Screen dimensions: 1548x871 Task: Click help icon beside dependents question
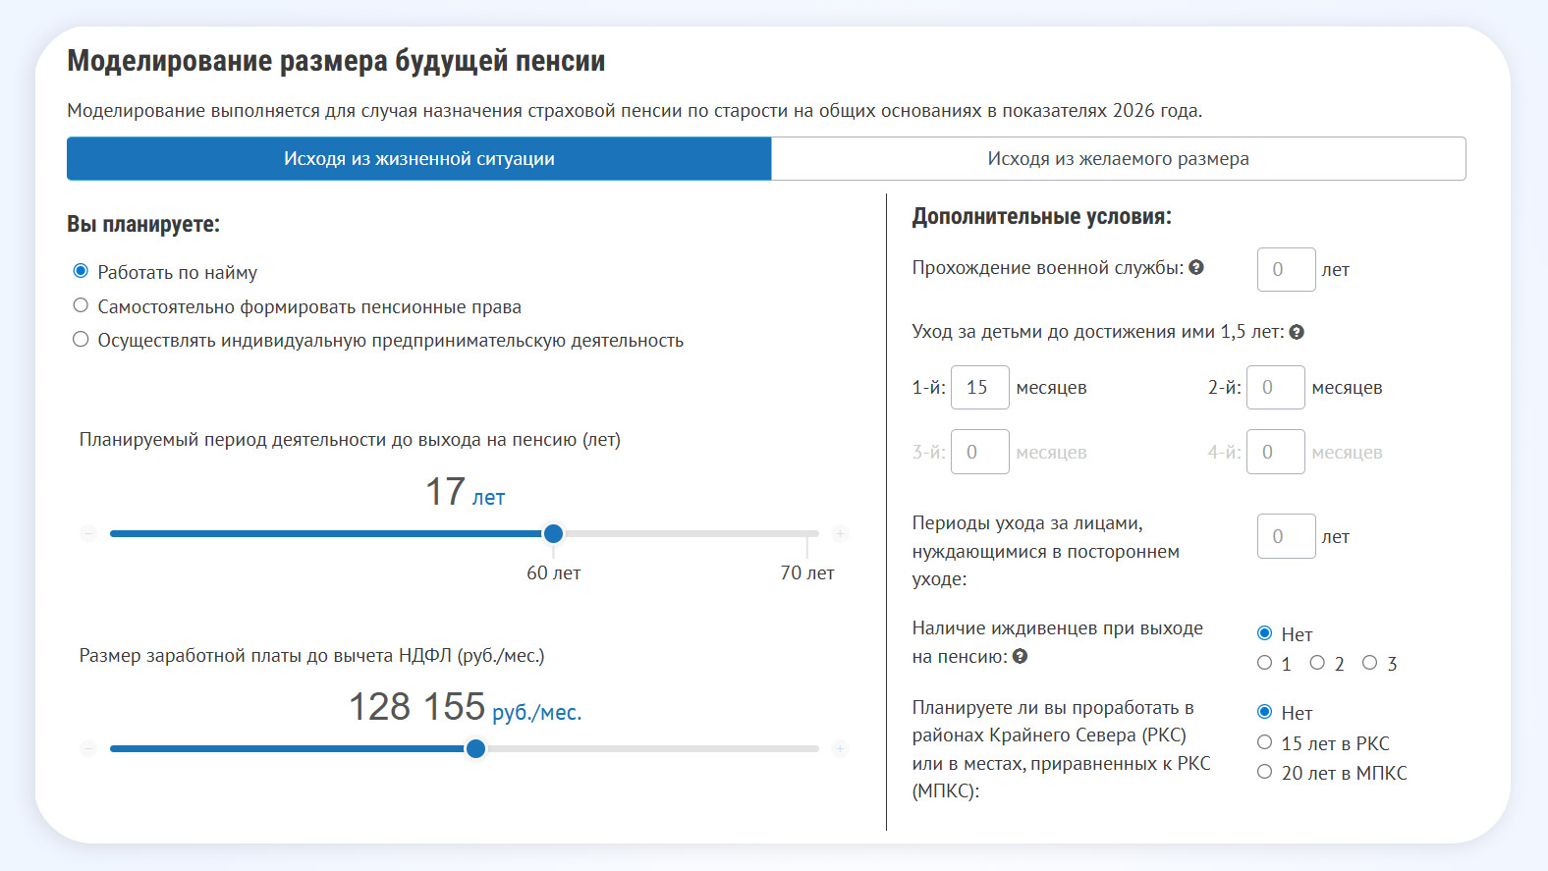coord(1021,656)
